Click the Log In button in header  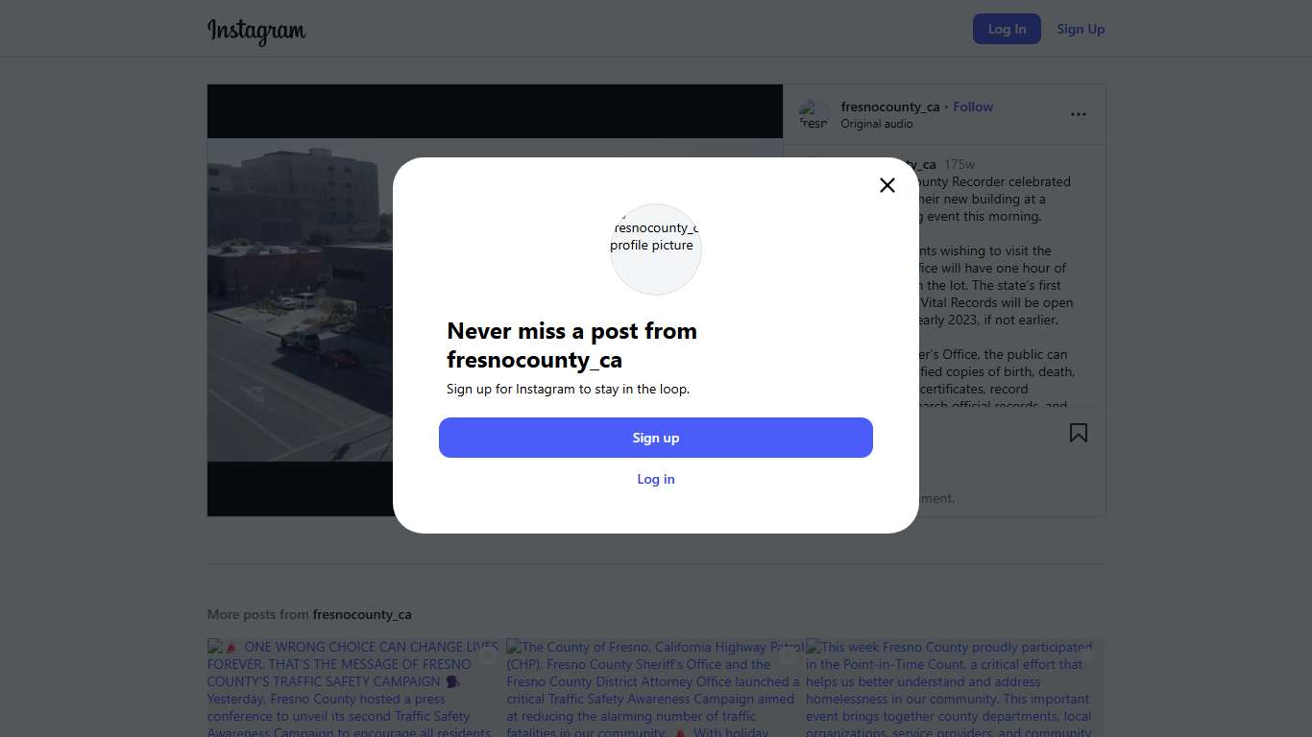[x=1007, y=29]
